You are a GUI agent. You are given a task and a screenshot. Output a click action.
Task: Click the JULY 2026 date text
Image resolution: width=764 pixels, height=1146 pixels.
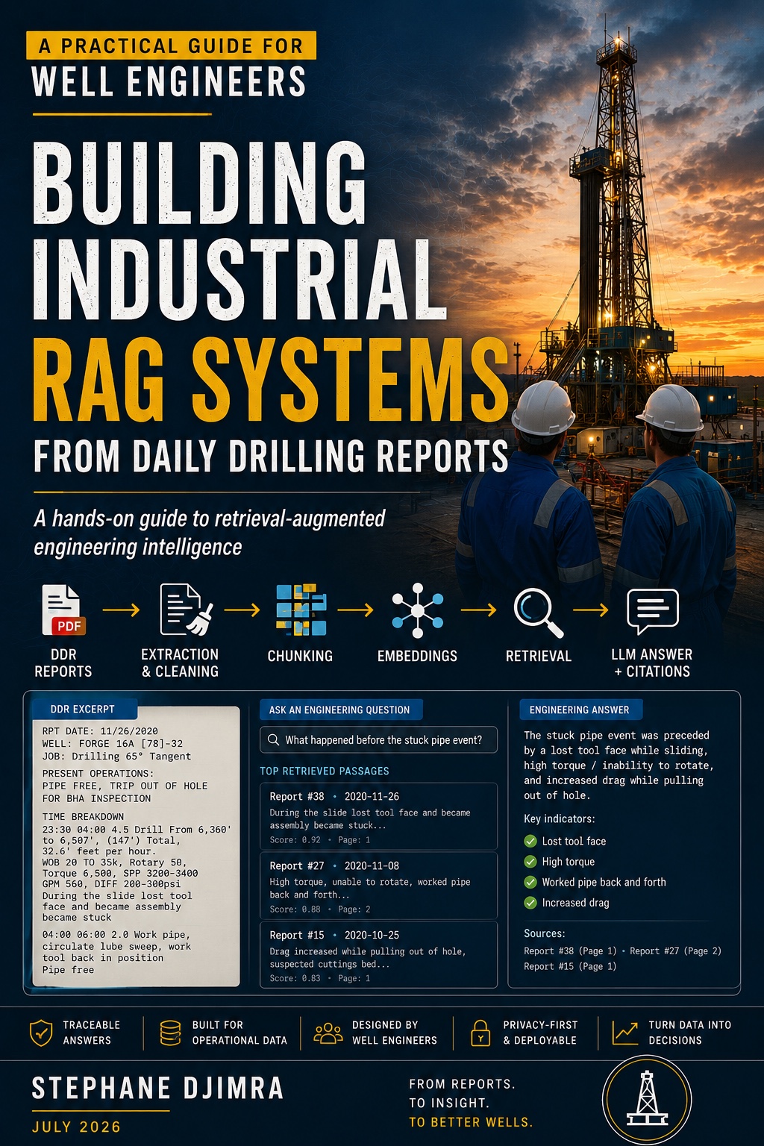[x=76, y=1127]
